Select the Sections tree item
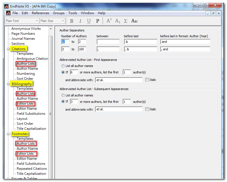227x182 pixels. (18, 44)
